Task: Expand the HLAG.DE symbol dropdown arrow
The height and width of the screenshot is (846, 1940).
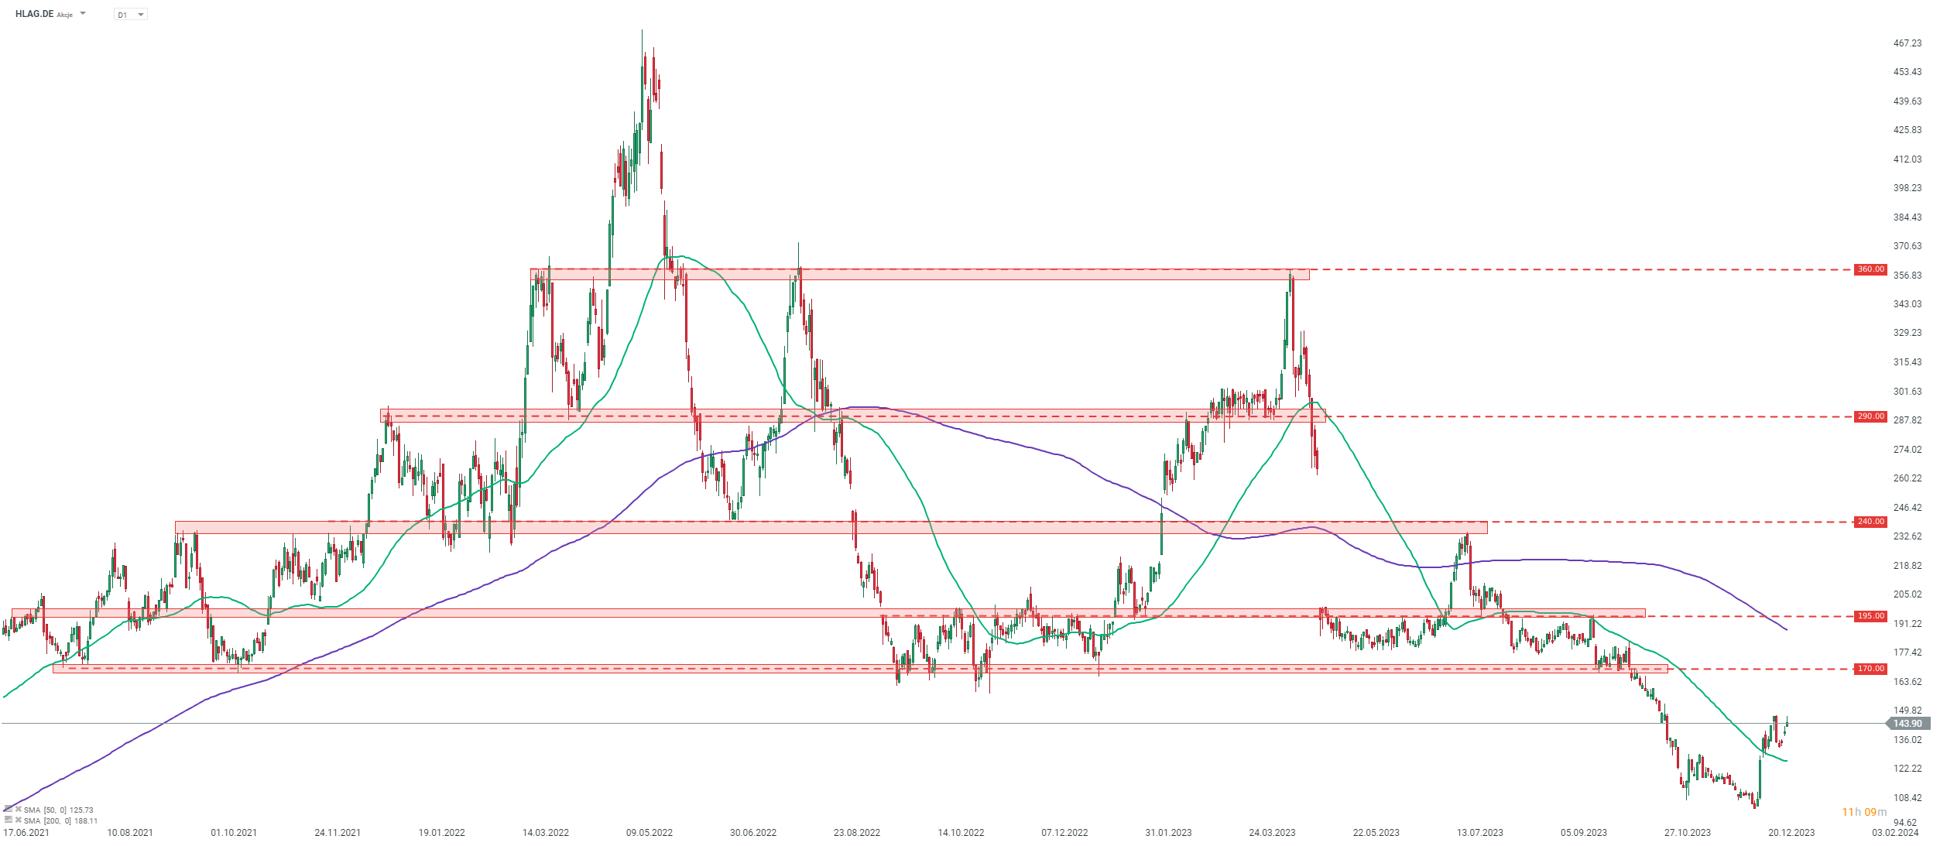Action: click(83, 14)
